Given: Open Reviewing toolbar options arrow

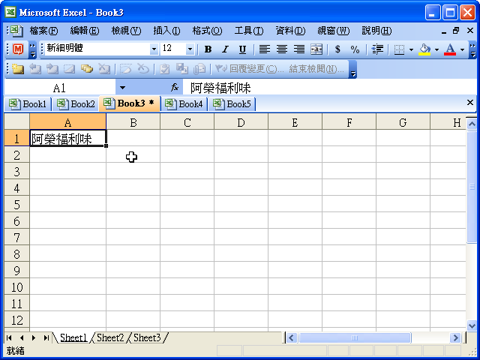Looking at the screenshot, I should 353,69.
